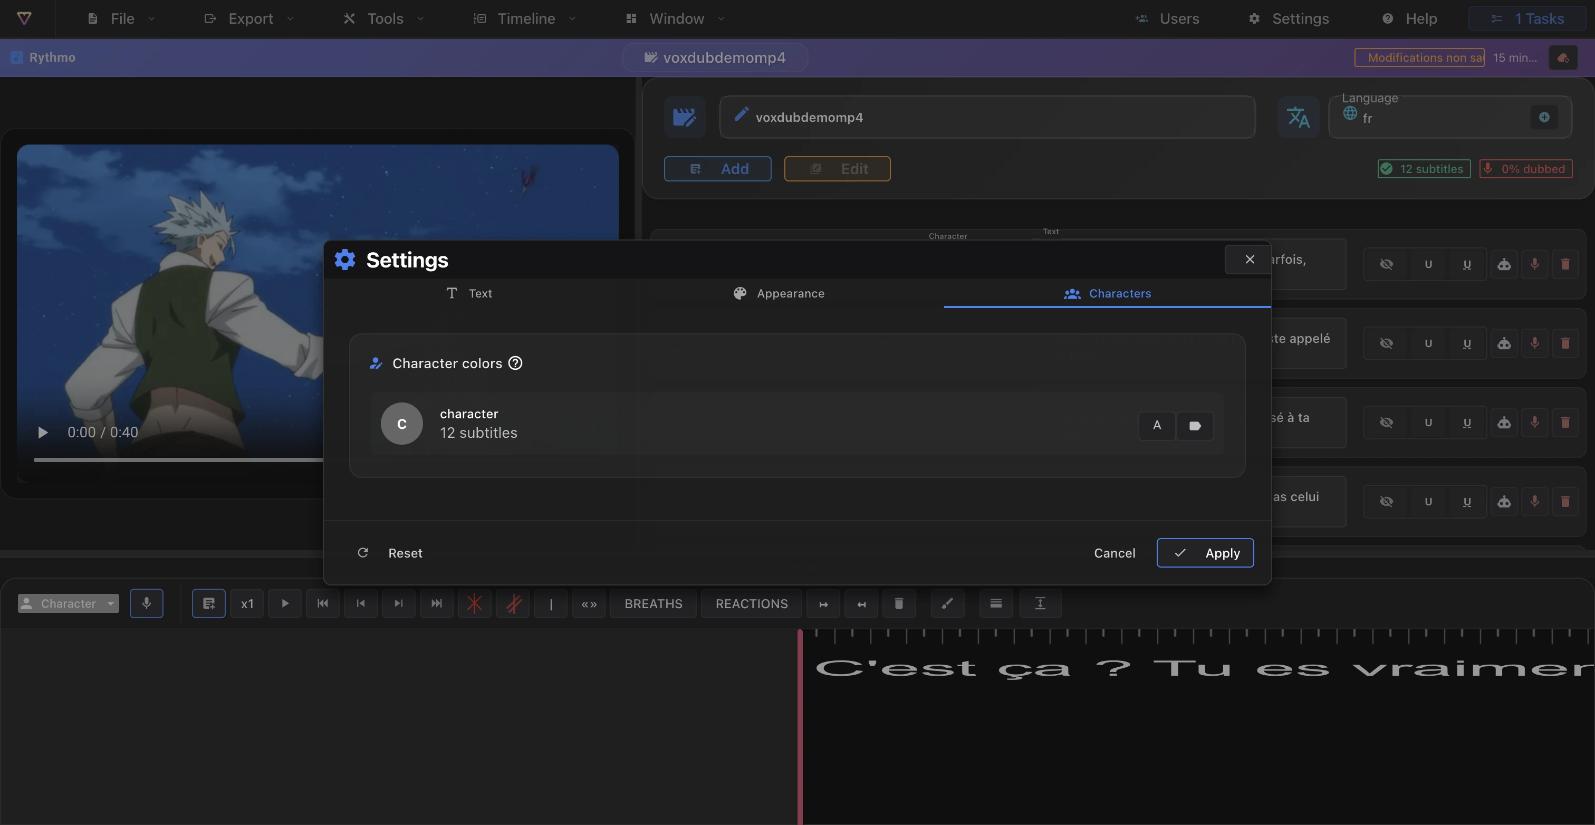Insert the «» quotation marks
The width and height of the screenshot is (1595, 825).
(589, 603)
